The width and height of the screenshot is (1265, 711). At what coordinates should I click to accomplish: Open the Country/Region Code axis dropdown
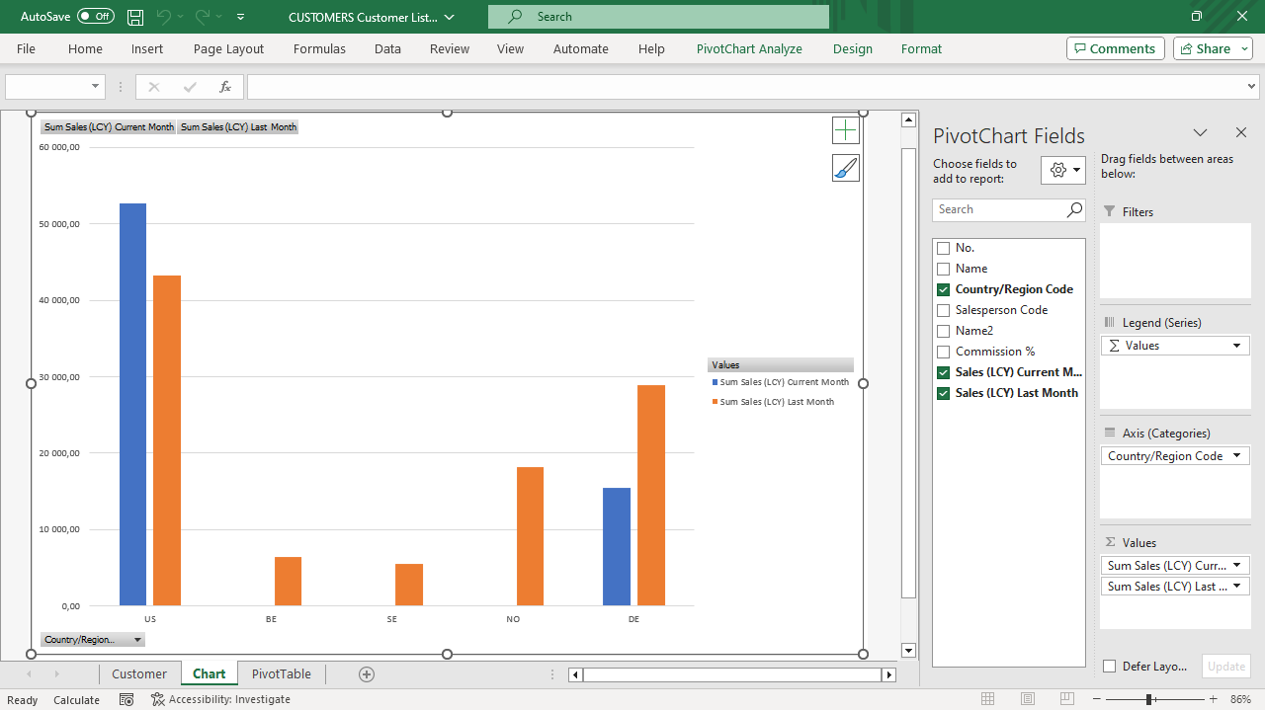point(1236,456)
